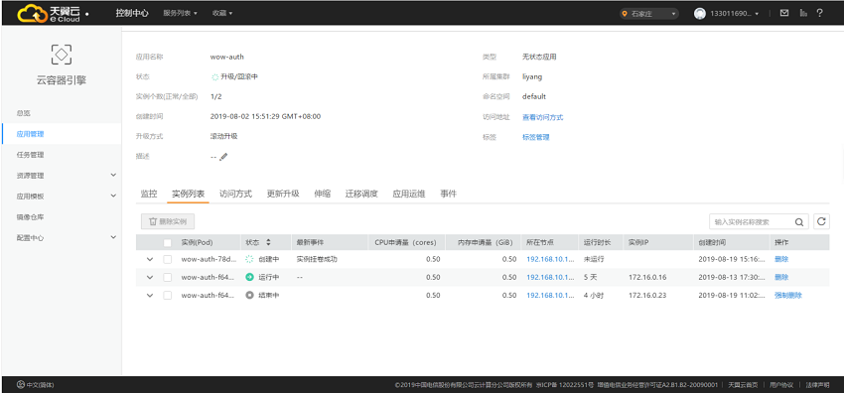
Task: Click the user avatar icon
Action: coord(699,14)
